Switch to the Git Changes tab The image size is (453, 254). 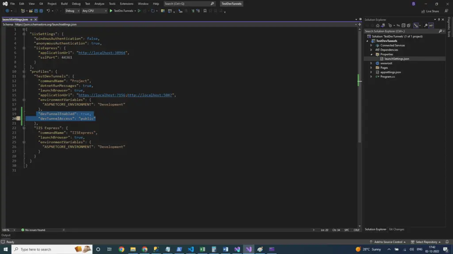click(x=396, y=229)
